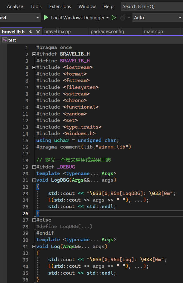Viewport: 183px width, 283px height.
Task: Open the Tools menu
Action: [36, 7]
